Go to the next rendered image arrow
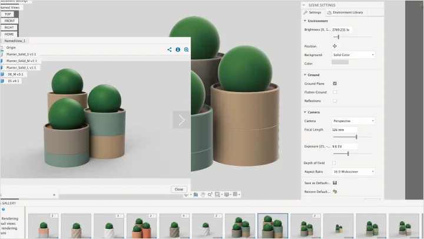Image resolution: width=424 pixels, height=239 pixels. [x=181, y=120]
